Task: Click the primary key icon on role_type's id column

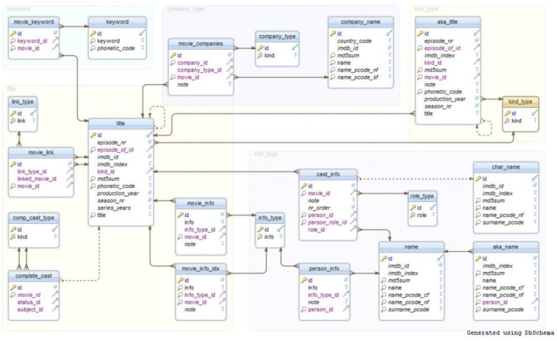Action: pyautogui.click(x=412, y=207)
